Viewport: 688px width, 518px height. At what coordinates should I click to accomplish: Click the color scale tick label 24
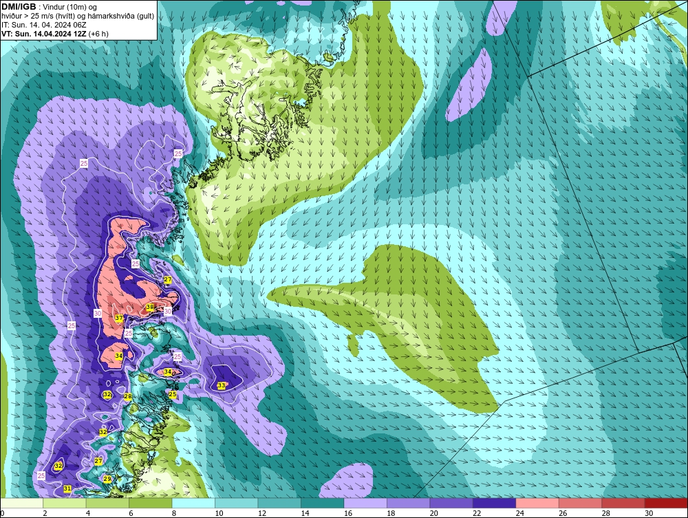[x=520, y=513]
